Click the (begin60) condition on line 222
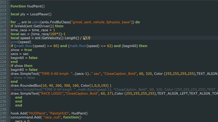 [130, 46]
